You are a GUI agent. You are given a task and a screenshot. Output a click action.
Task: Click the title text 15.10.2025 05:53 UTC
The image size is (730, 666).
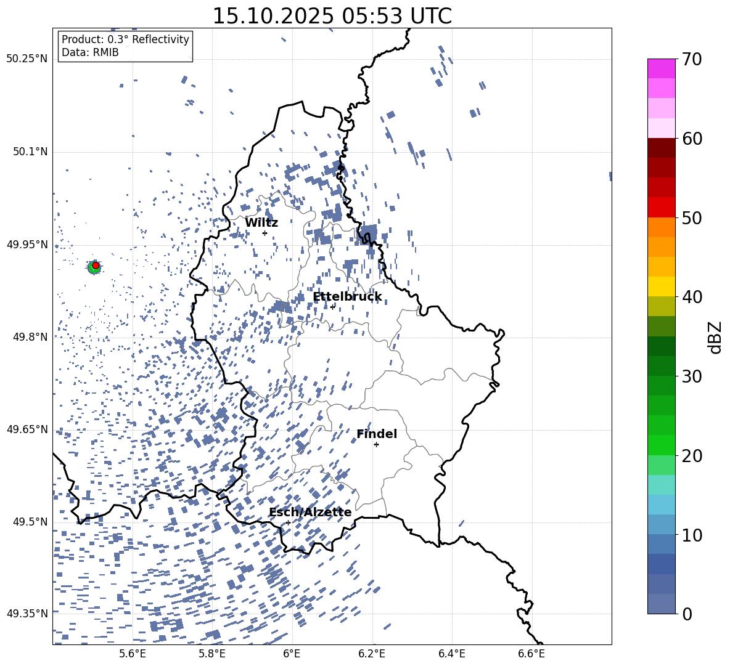(x=332, y=15)
